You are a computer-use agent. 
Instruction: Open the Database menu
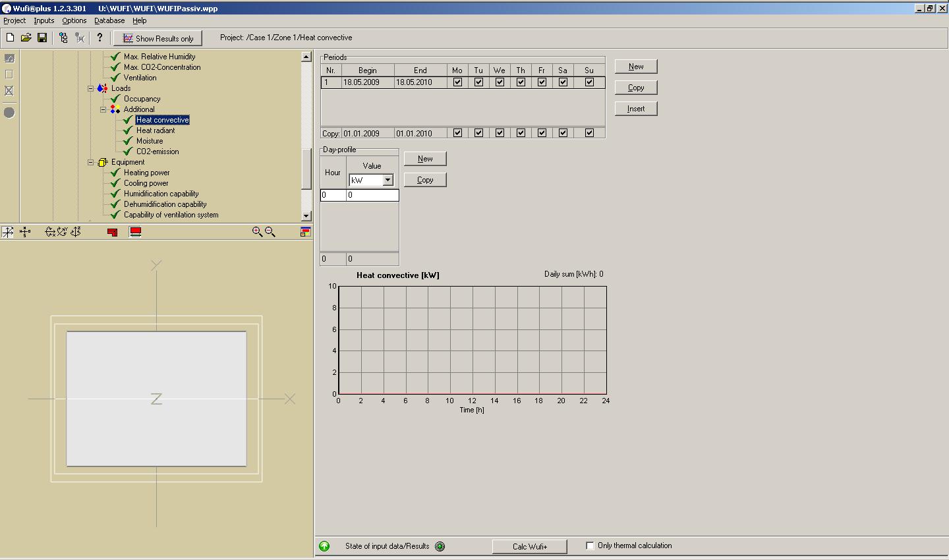pos(109,20)
